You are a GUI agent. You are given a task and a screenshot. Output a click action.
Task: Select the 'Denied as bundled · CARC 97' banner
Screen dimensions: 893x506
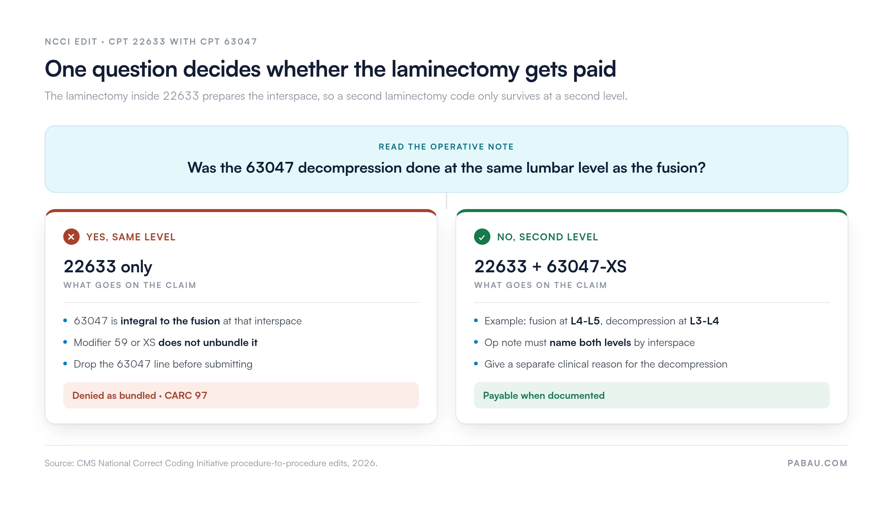coord(241,395)
